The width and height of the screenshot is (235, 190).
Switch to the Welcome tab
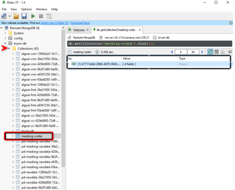coord(79,30)
